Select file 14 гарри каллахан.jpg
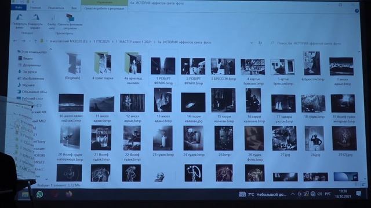The height and width of the screenshot is (208, 371). tap(193, 108)
